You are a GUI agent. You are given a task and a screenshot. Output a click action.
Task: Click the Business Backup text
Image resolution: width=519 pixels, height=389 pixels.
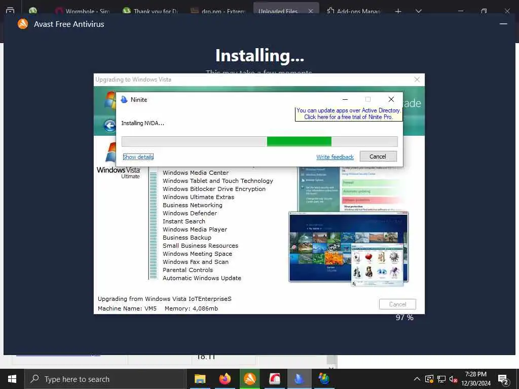[187, 238]
